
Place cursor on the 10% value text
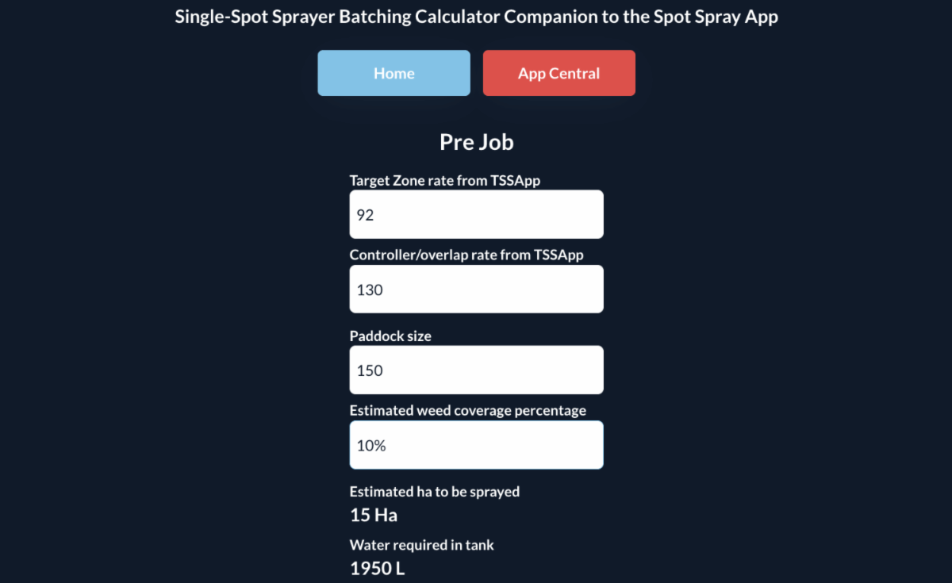pyautogui.click(x=371, y=446)
